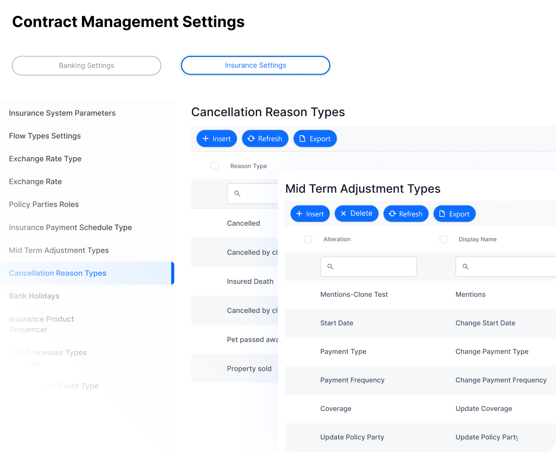Click the search icon in Alteration filter
The image size is (556, 453).
tap(330, 266)
